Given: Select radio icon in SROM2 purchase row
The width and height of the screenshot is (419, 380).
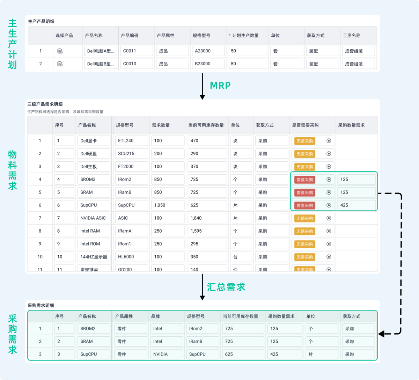Looking at the screenshot, I should (x=329, y=180).
